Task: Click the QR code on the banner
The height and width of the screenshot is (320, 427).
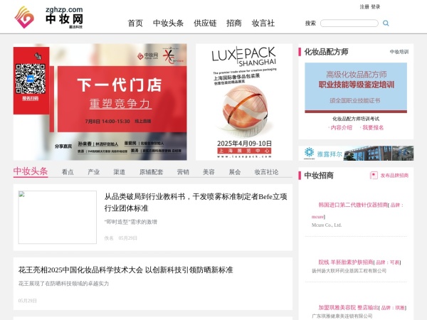Action: 30,79
